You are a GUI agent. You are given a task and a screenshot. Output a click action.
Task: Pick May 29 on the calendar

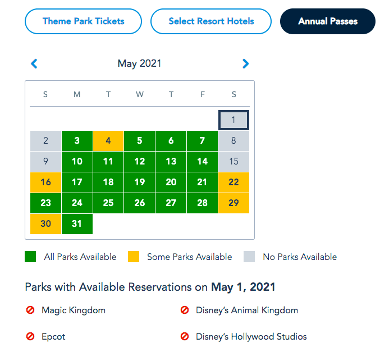coord(234,203)
